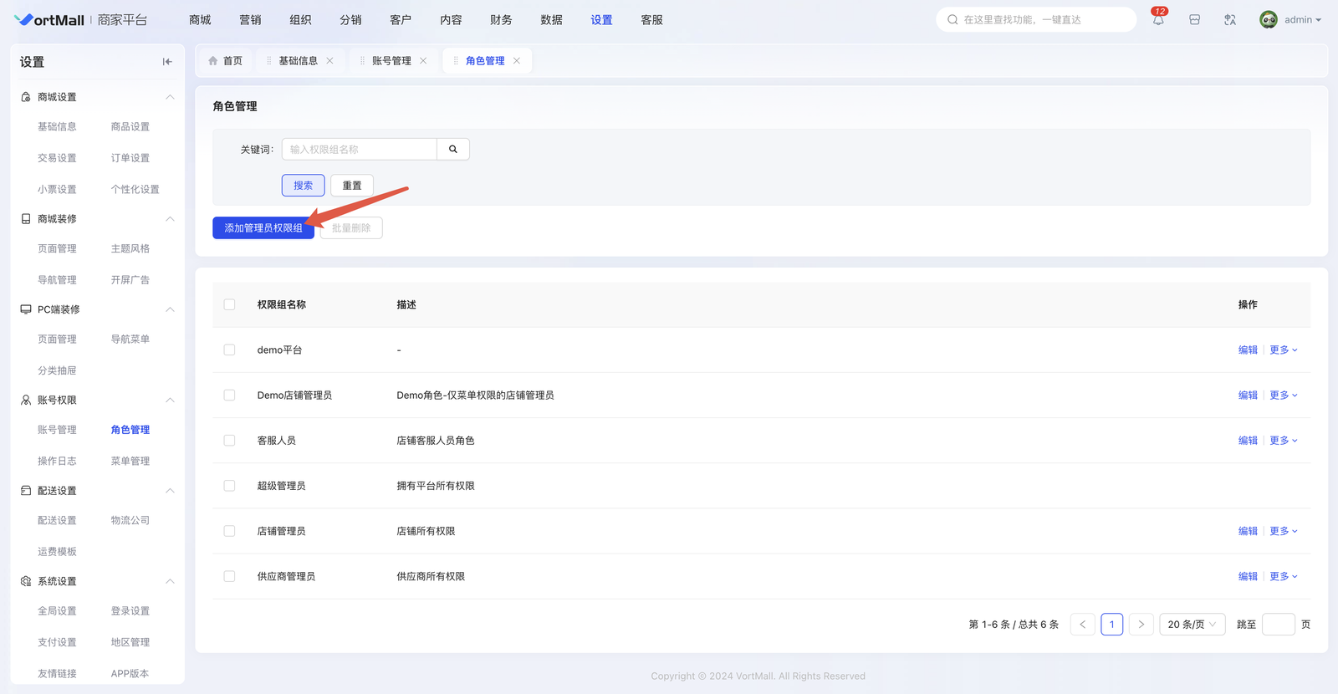
Task: Go to next page arrow in pagination
Action: point(1141,625)
